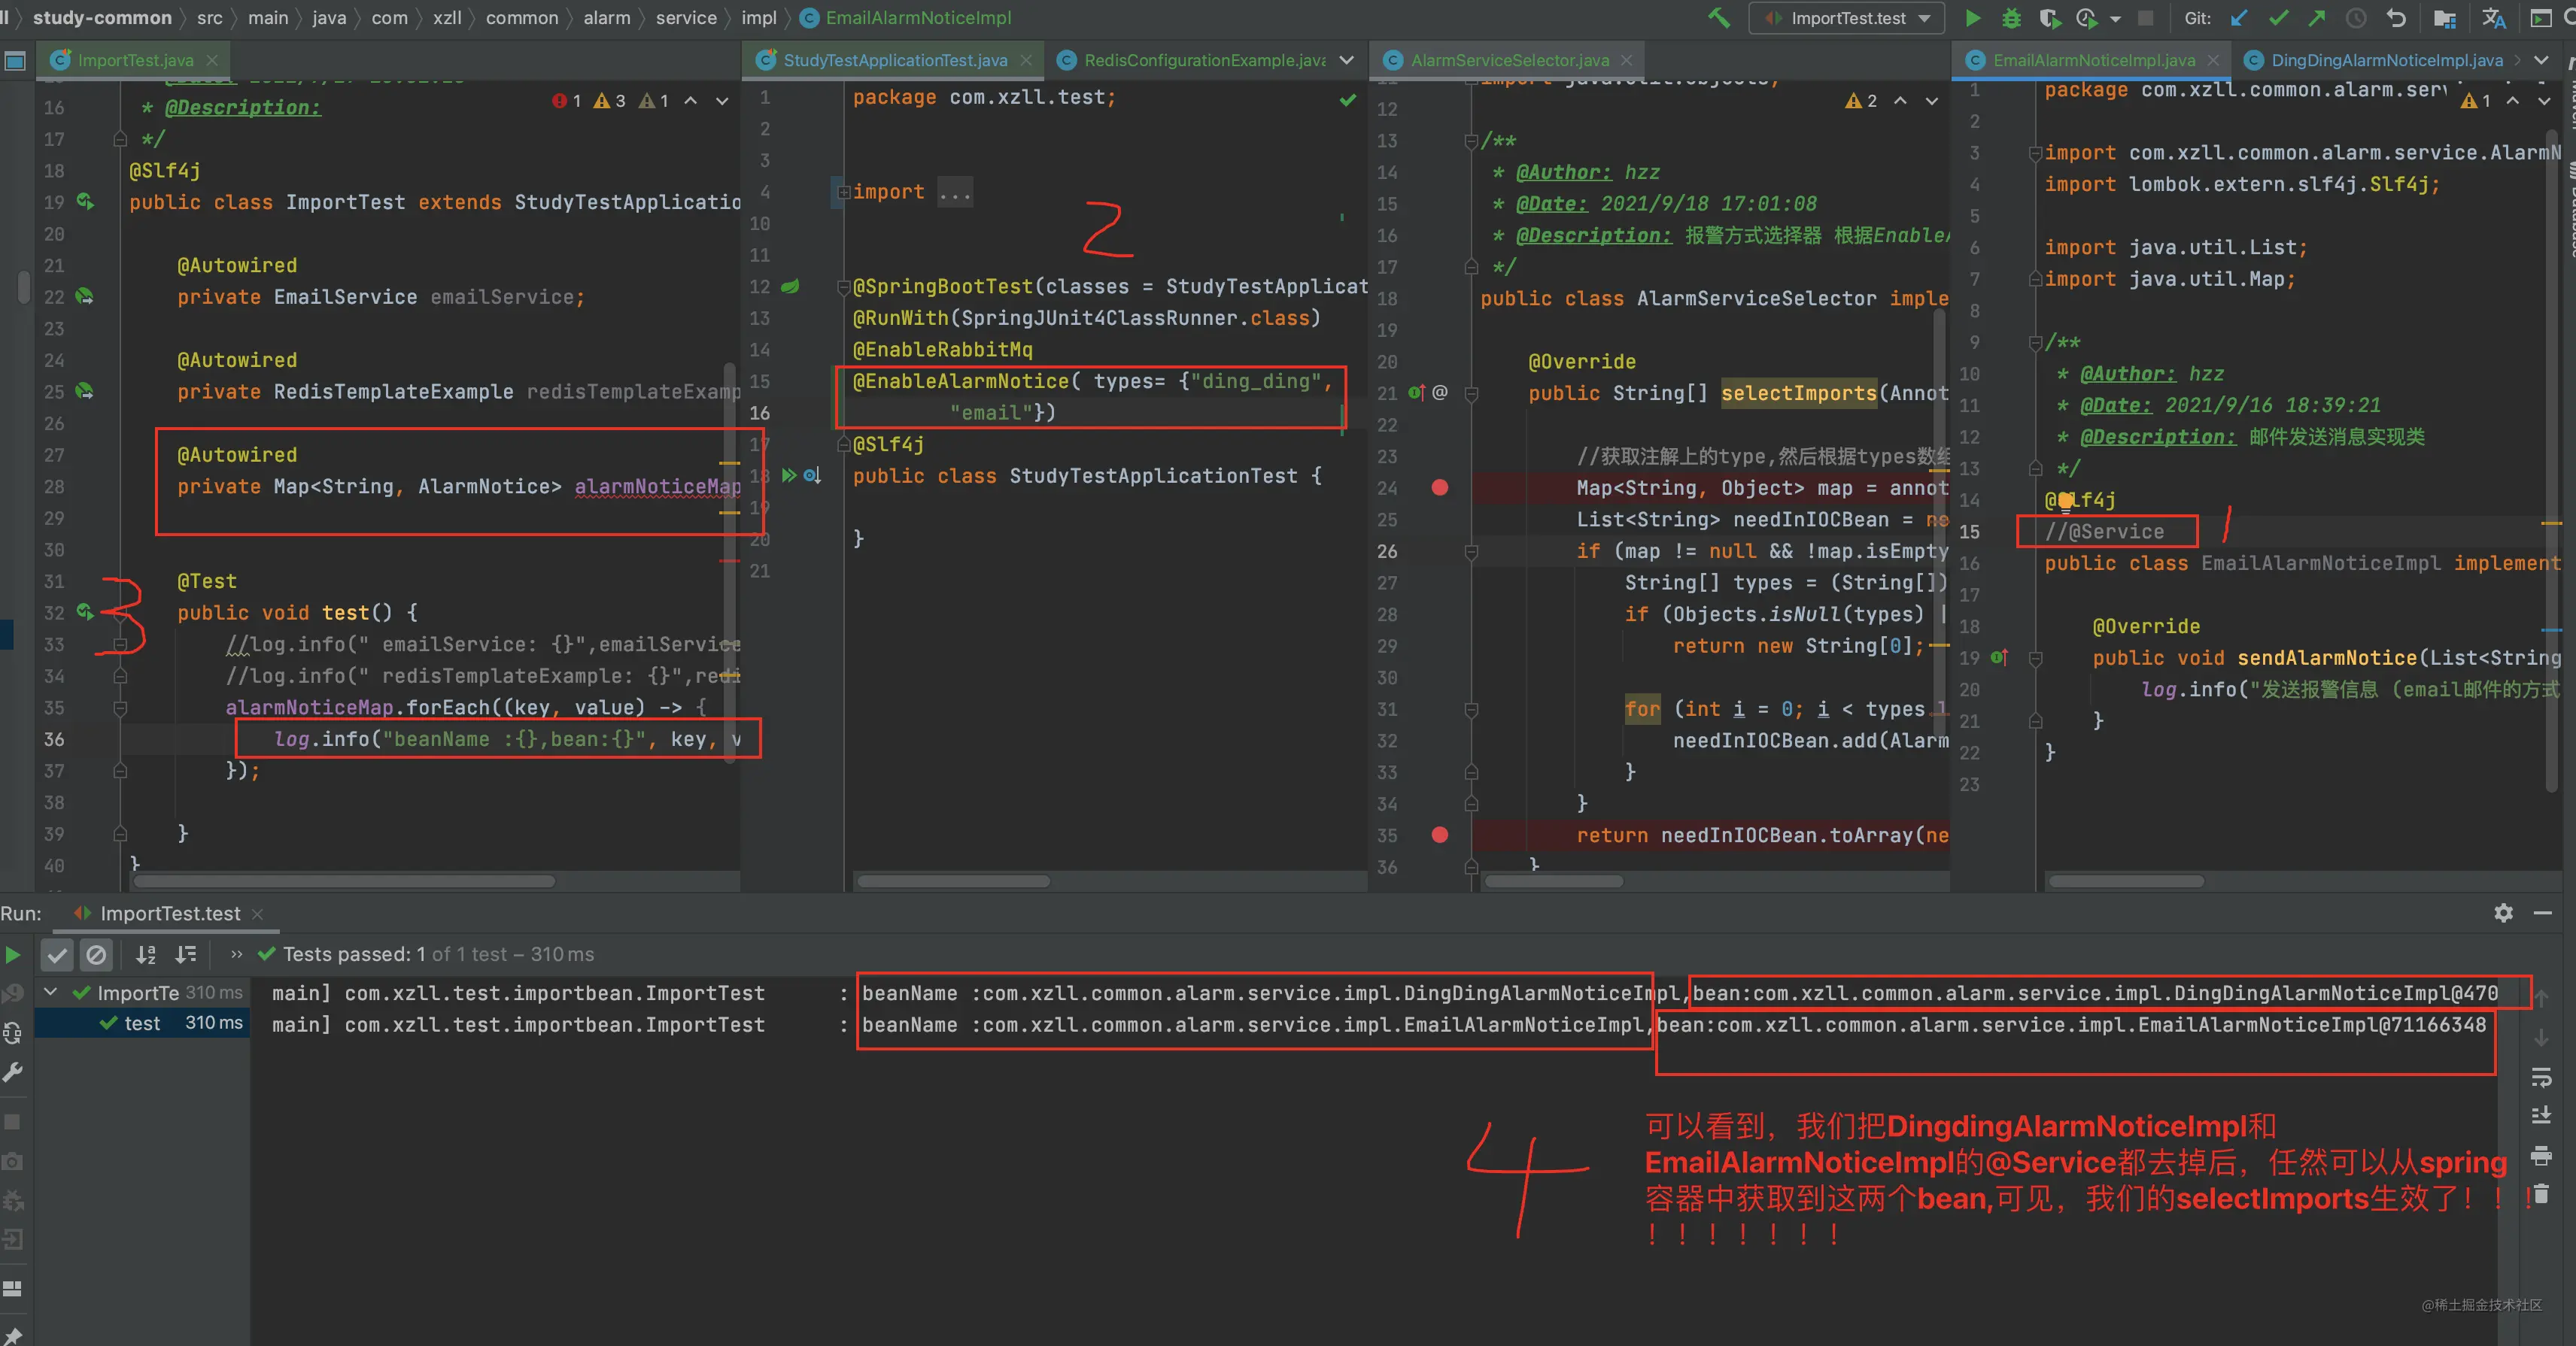
Task: Click the Build project hammer icon
Action: (x=1719, y=17)
